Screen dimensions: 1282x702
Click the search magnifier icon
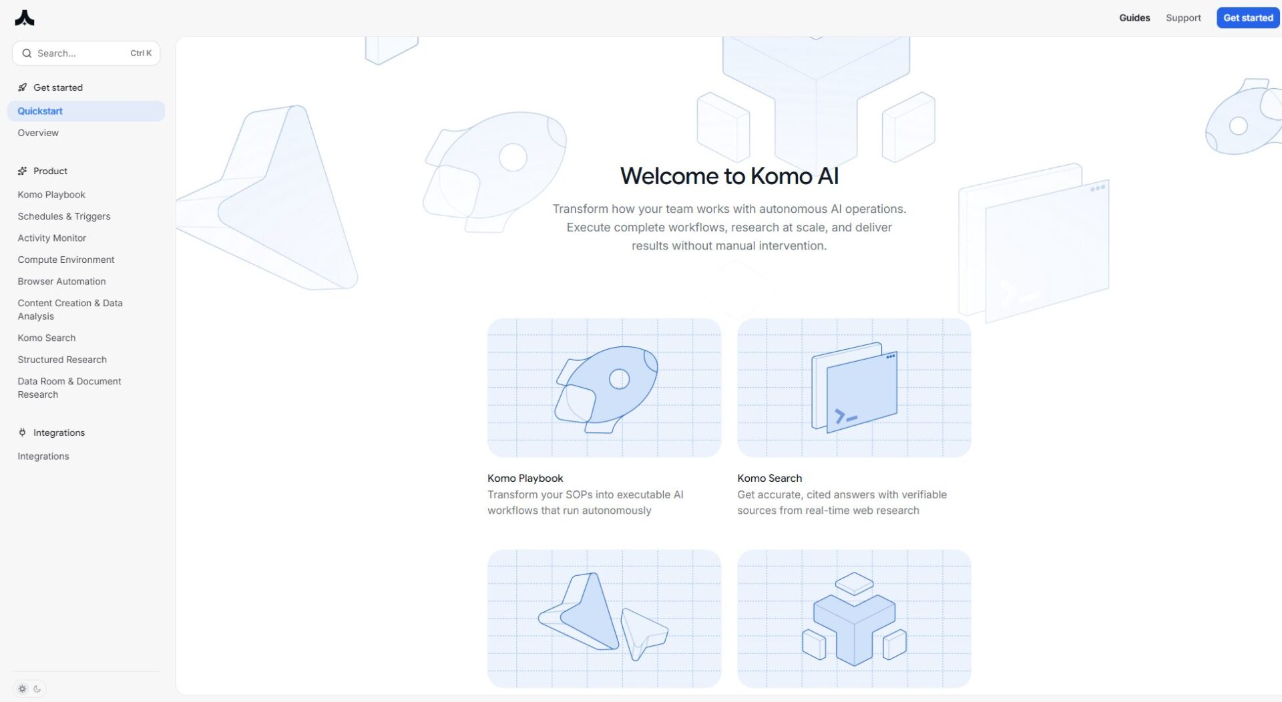27,53
